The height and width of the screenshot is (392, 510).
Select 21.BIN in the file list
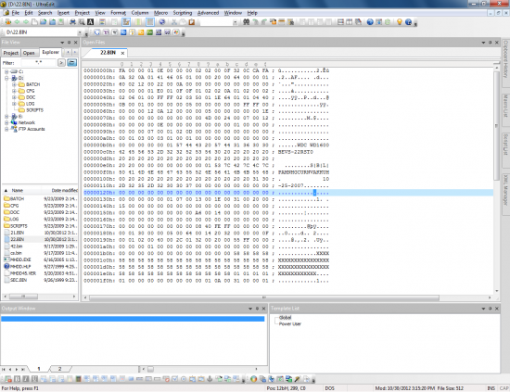coord(17,233)
